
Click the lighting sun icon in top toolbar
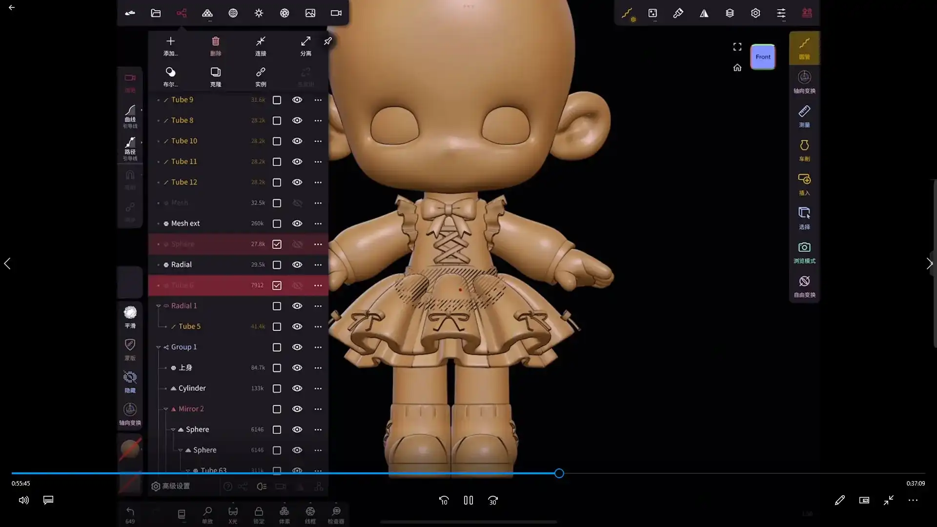(x=259, y=13)
